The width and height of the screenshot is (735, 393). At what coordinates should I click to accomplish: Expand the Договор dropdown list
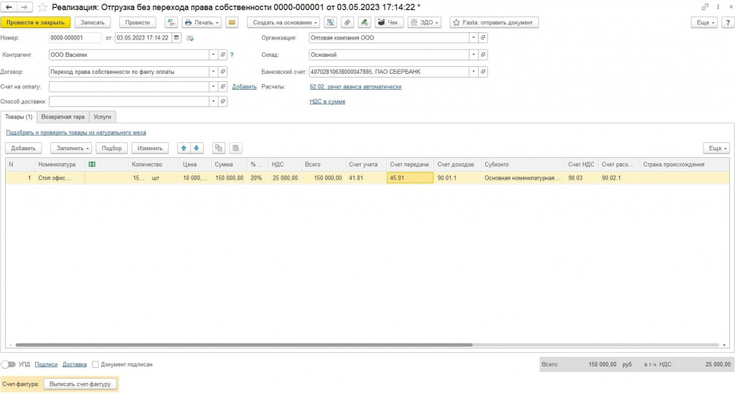(213, 72)
